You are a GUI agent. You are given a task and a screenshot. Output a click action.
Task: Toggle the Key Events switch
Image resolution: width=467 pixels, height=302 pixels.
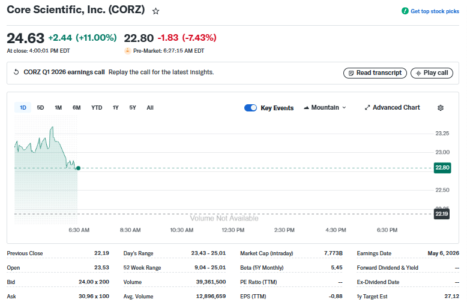[x=250, y=108]
